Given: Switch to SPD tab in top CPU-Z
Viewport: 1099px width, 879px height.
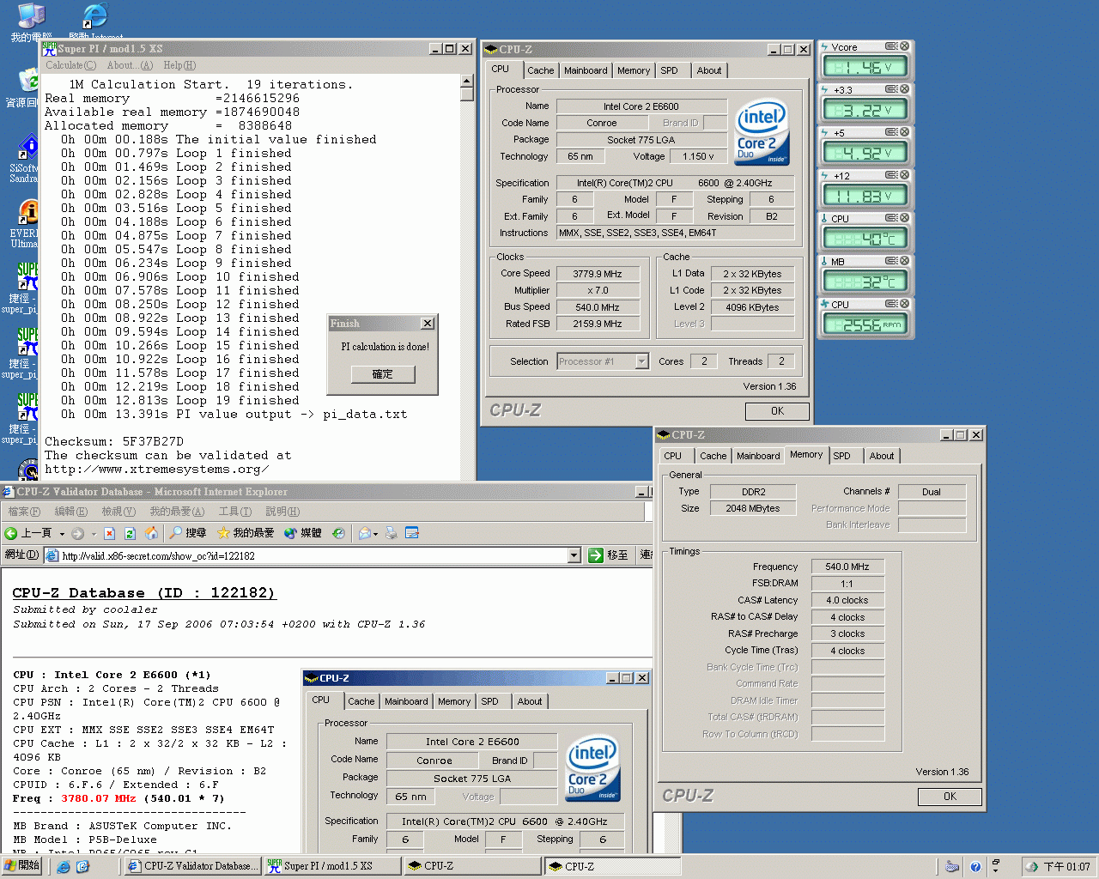Looking at the screenshot, I should [670, 71].
